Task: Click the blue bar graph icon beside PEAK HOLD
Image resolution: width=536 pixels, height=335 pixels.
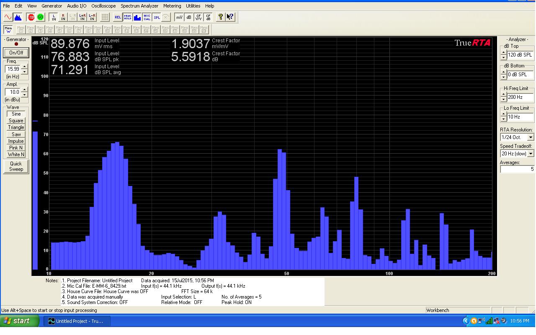Action: pos(137,17)
